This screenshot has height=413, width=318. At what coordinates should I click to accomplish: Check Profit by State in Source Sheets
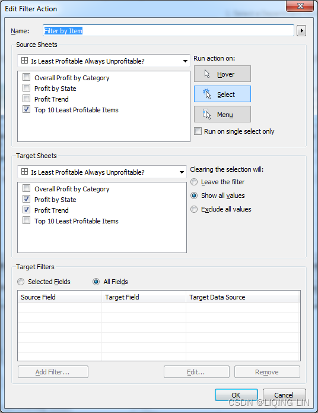coord(26,88)
